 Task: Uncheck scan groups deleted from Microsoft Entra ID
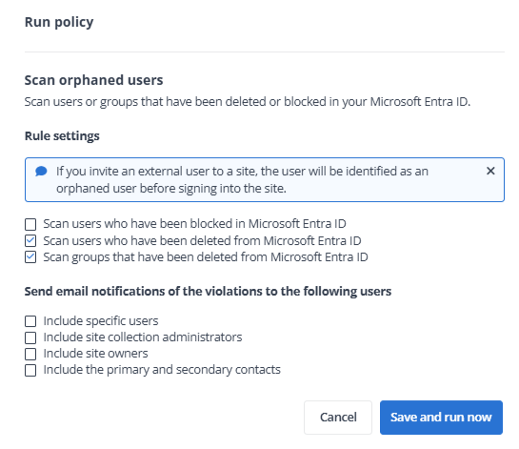pyautogui.click(x=30, y=257)
